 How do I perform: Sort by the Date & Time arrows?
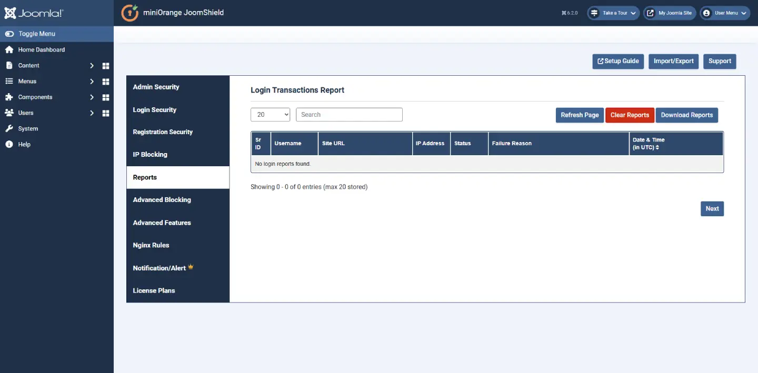click(657, 147)
